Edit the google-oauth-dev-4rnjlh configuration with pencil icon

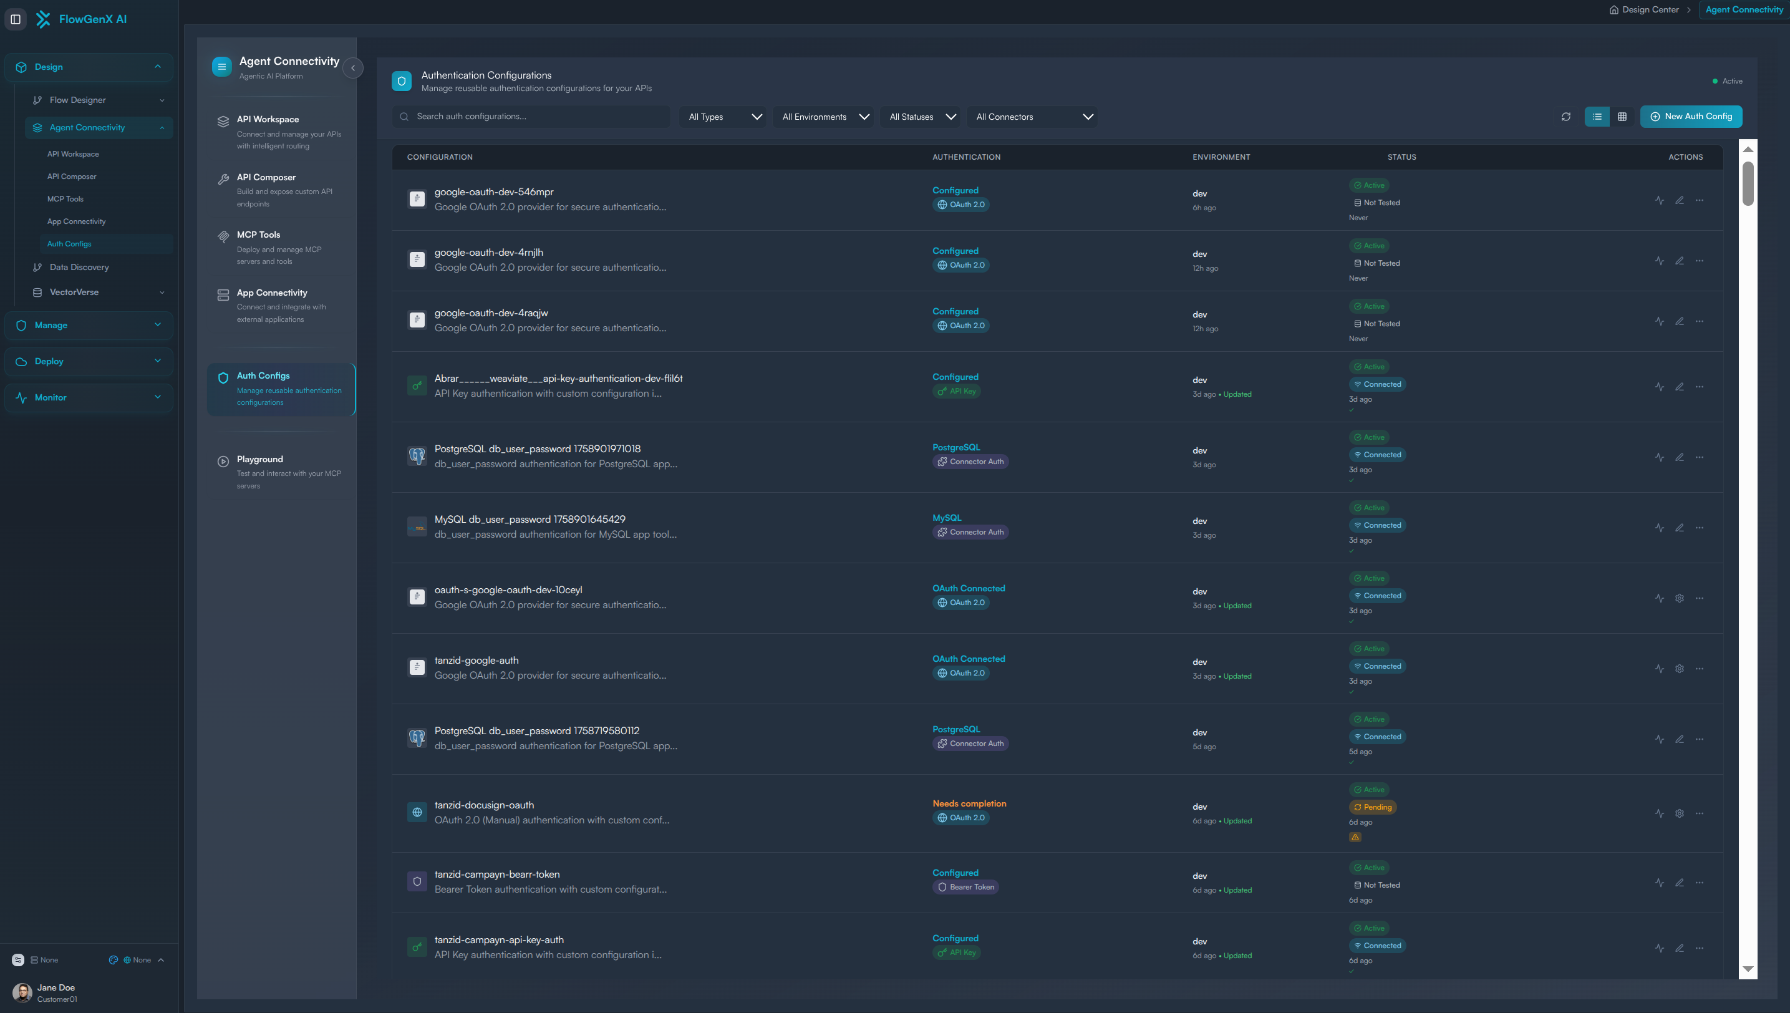click(x=1679, y=261)
